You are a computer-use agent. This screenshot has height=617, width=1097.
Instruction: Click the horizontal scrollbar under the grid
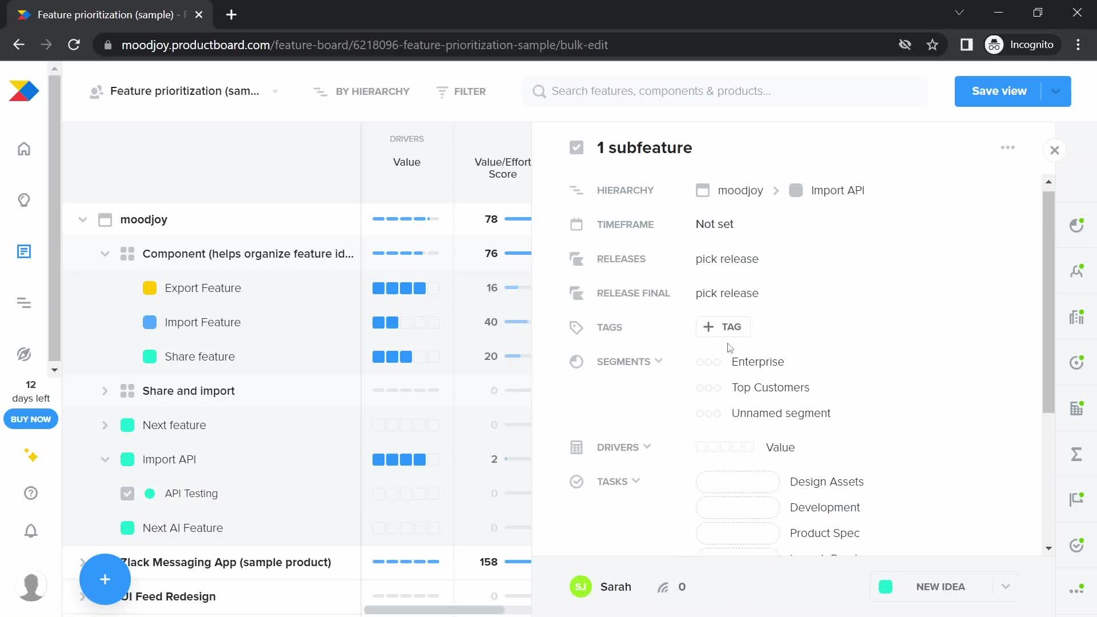pyautogui.click(x=434, y=610)
